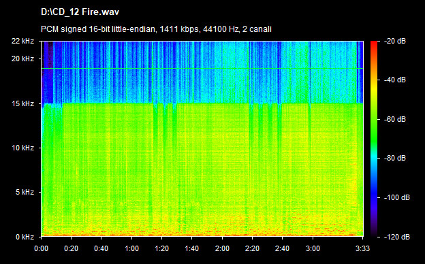Select the 0:40 time marker

click(101, 248)
